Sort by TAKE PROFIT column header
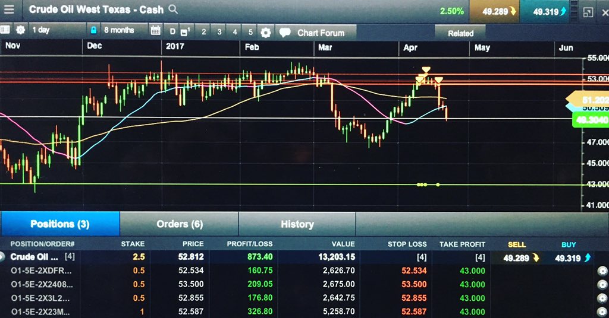The height and width of the screenshot is (318, 609). [462, 244]
